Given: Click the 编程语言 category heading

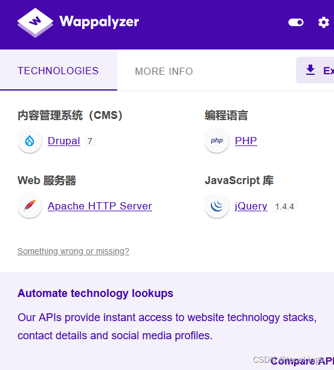Looking at the screenshot, I should tap(226, 115).
